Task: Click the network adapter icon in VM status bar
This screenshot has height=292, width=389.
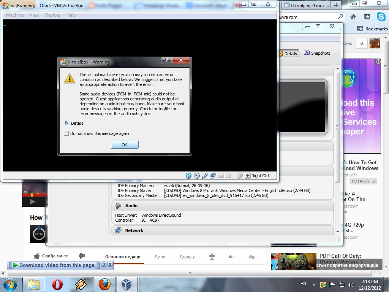Action: 213,176
